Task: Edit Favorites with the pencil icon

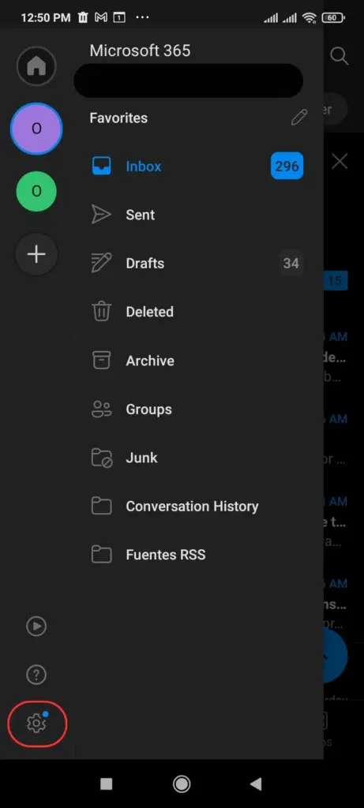Action: pos(298,118)
